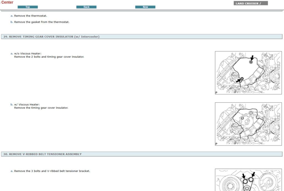This screenshot has height=191, width=284.
Task: Click the 'Remove the thermostat' step text
Action: pyautogui.click(x=31, y=16)
